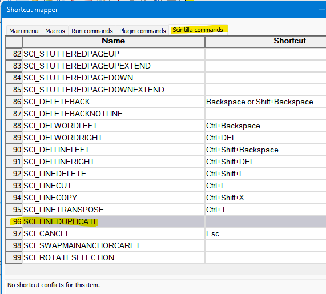The height and width of the screenshot is (294, 326).
Task: Click the Ctrl+Shift+X shortcut cell
Action: click(x=265, y=198)
